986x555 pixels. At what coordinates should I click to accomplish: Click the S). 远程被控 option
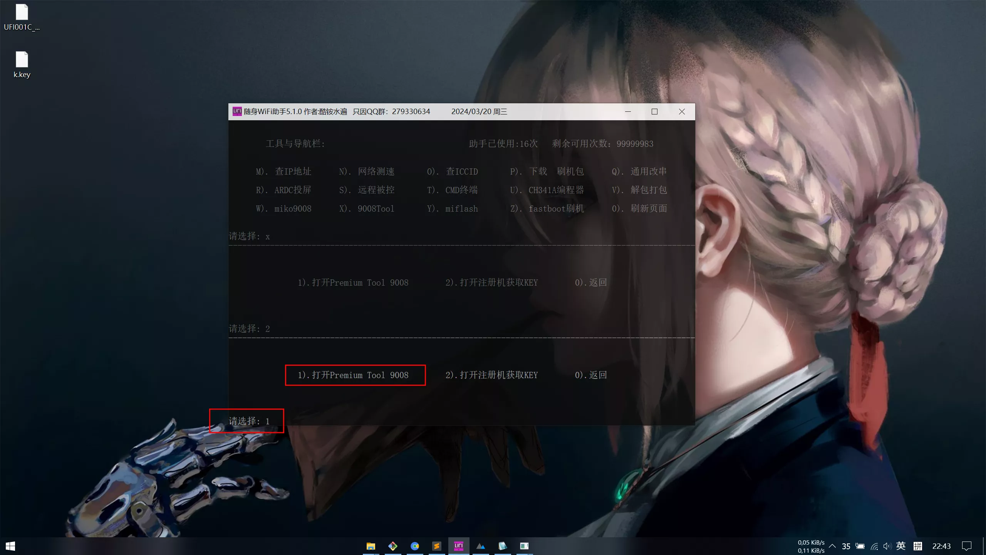point(367,190)
